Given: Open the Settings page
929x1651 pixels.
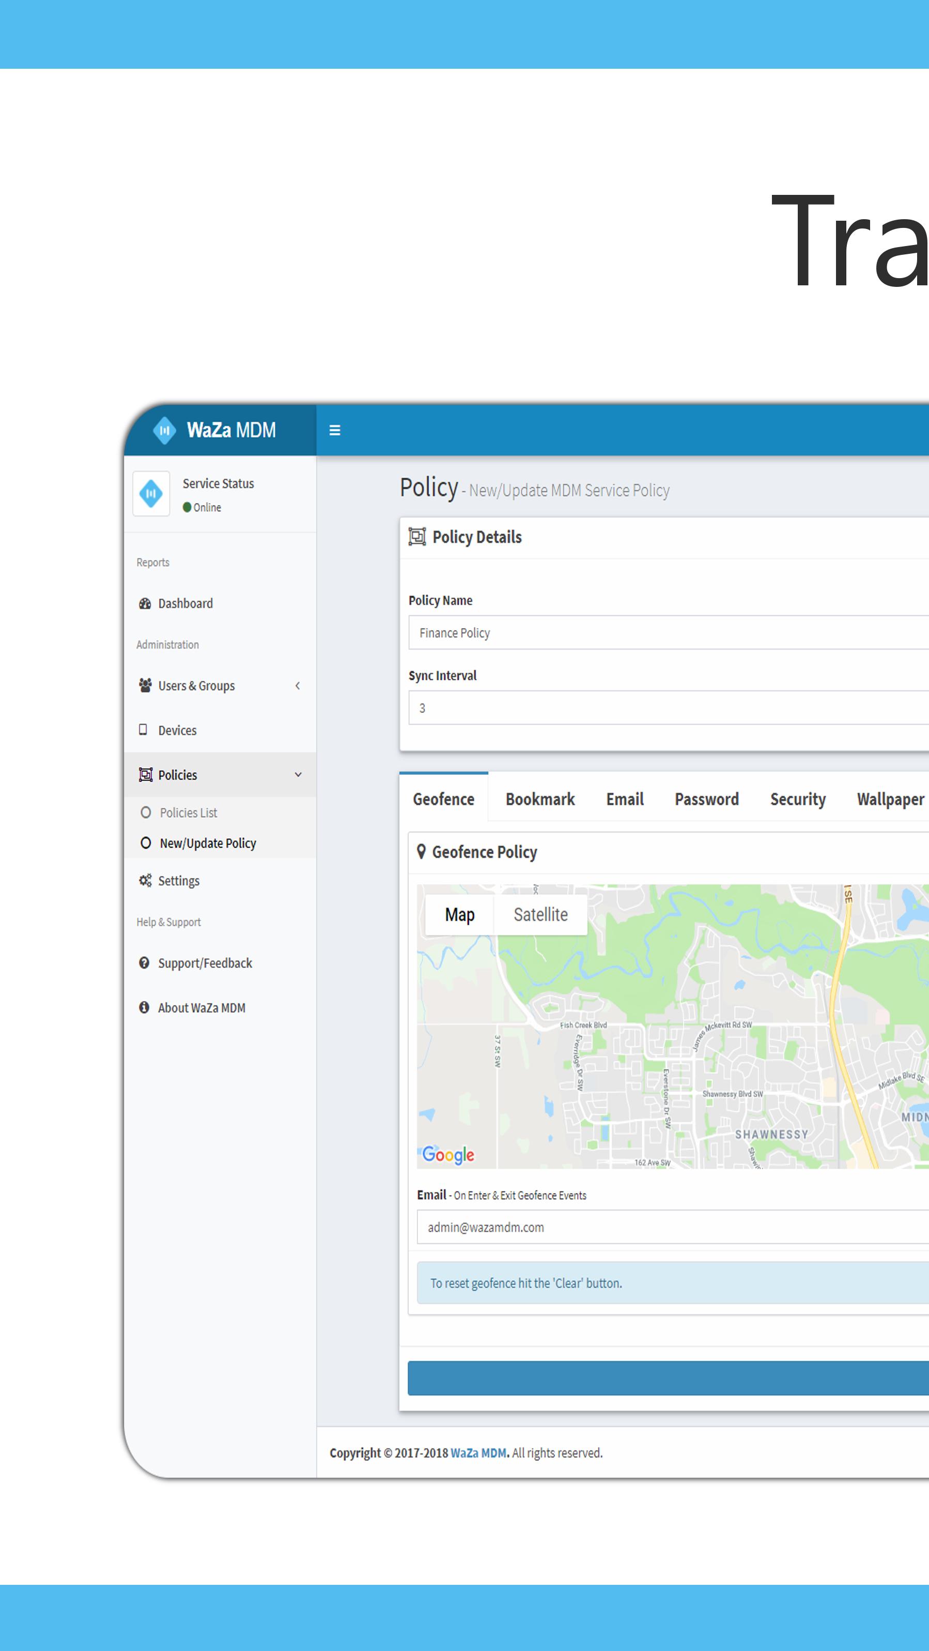Looking at the screenshot, I should pos(220,880).
